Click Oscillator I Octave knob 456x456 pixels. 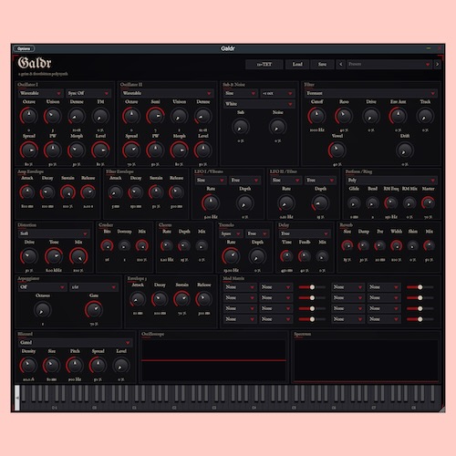29,116
